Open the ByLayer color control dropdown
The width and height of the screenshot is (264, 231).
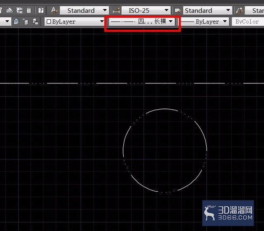(75, 21)
